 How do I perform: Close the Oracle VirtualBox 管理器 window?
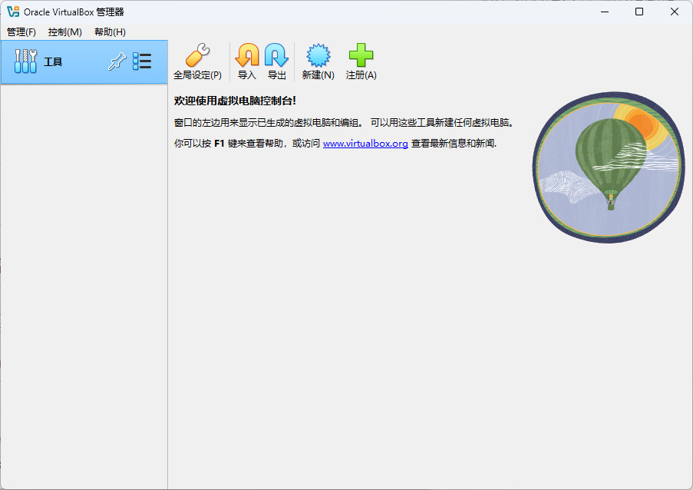pyautogui.click(x=675, y=12)
